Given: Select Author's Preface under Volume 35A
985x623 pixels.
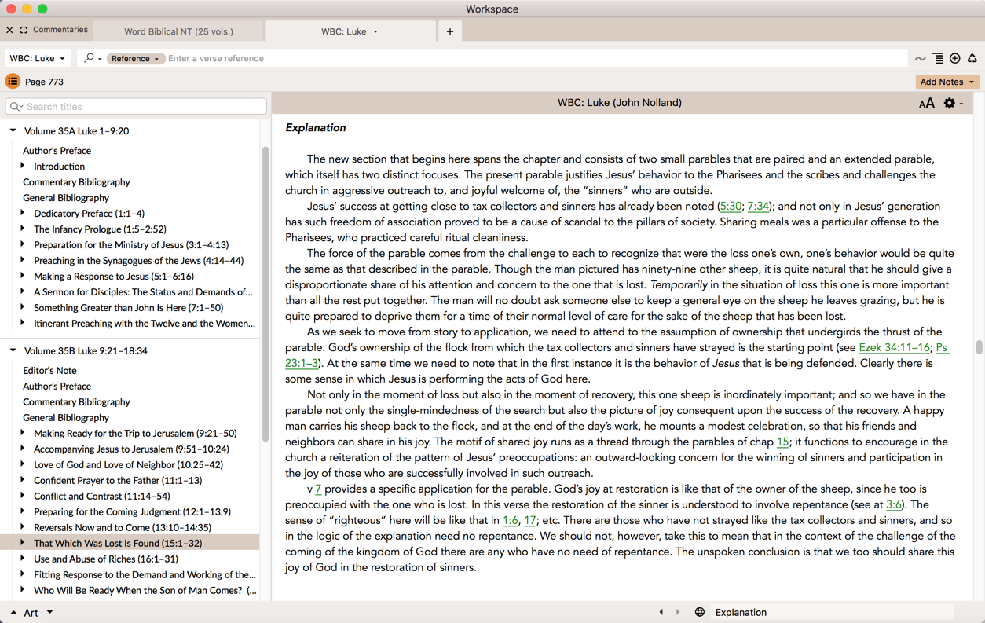Looking at the screenshot, I should pos(57,150).
